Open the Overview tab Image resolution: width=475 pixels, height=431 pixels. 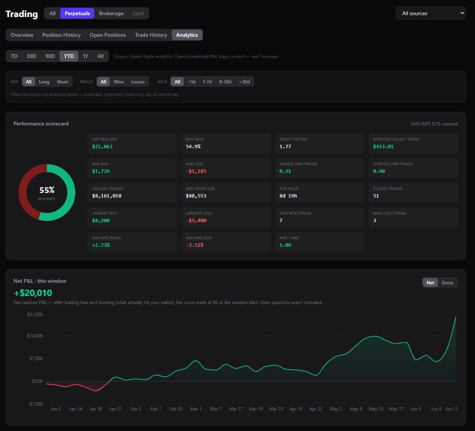pos(22,35)
